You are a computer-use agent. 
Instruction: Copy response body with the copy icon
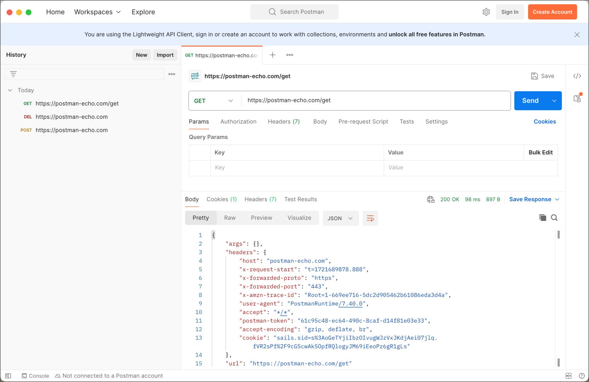(x=543, y=218)
